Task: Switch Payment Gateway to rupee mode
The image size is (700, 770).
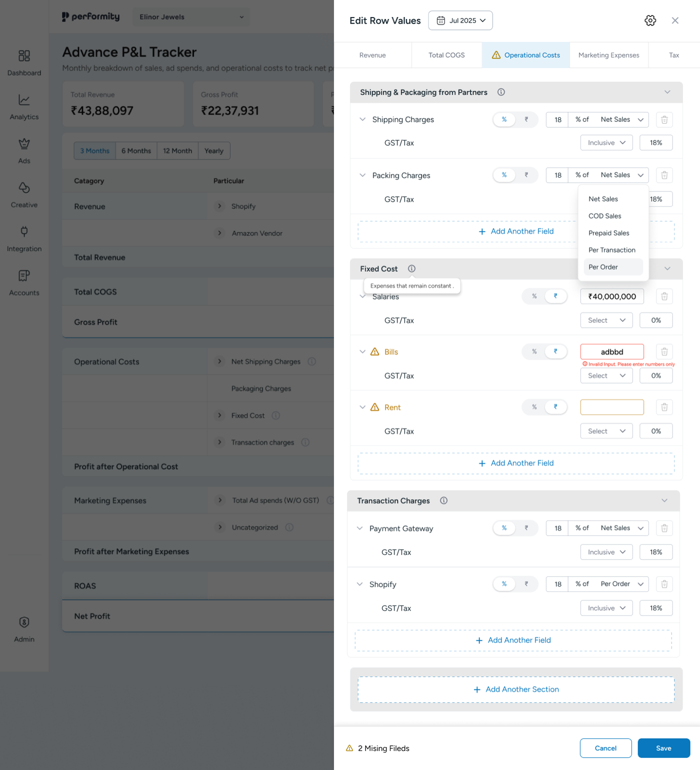Action: 526,528
